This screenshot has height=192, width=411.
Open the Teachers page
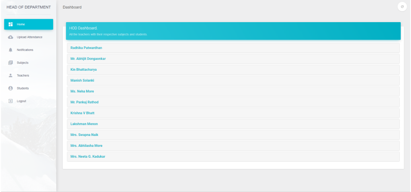coord(28,75)
